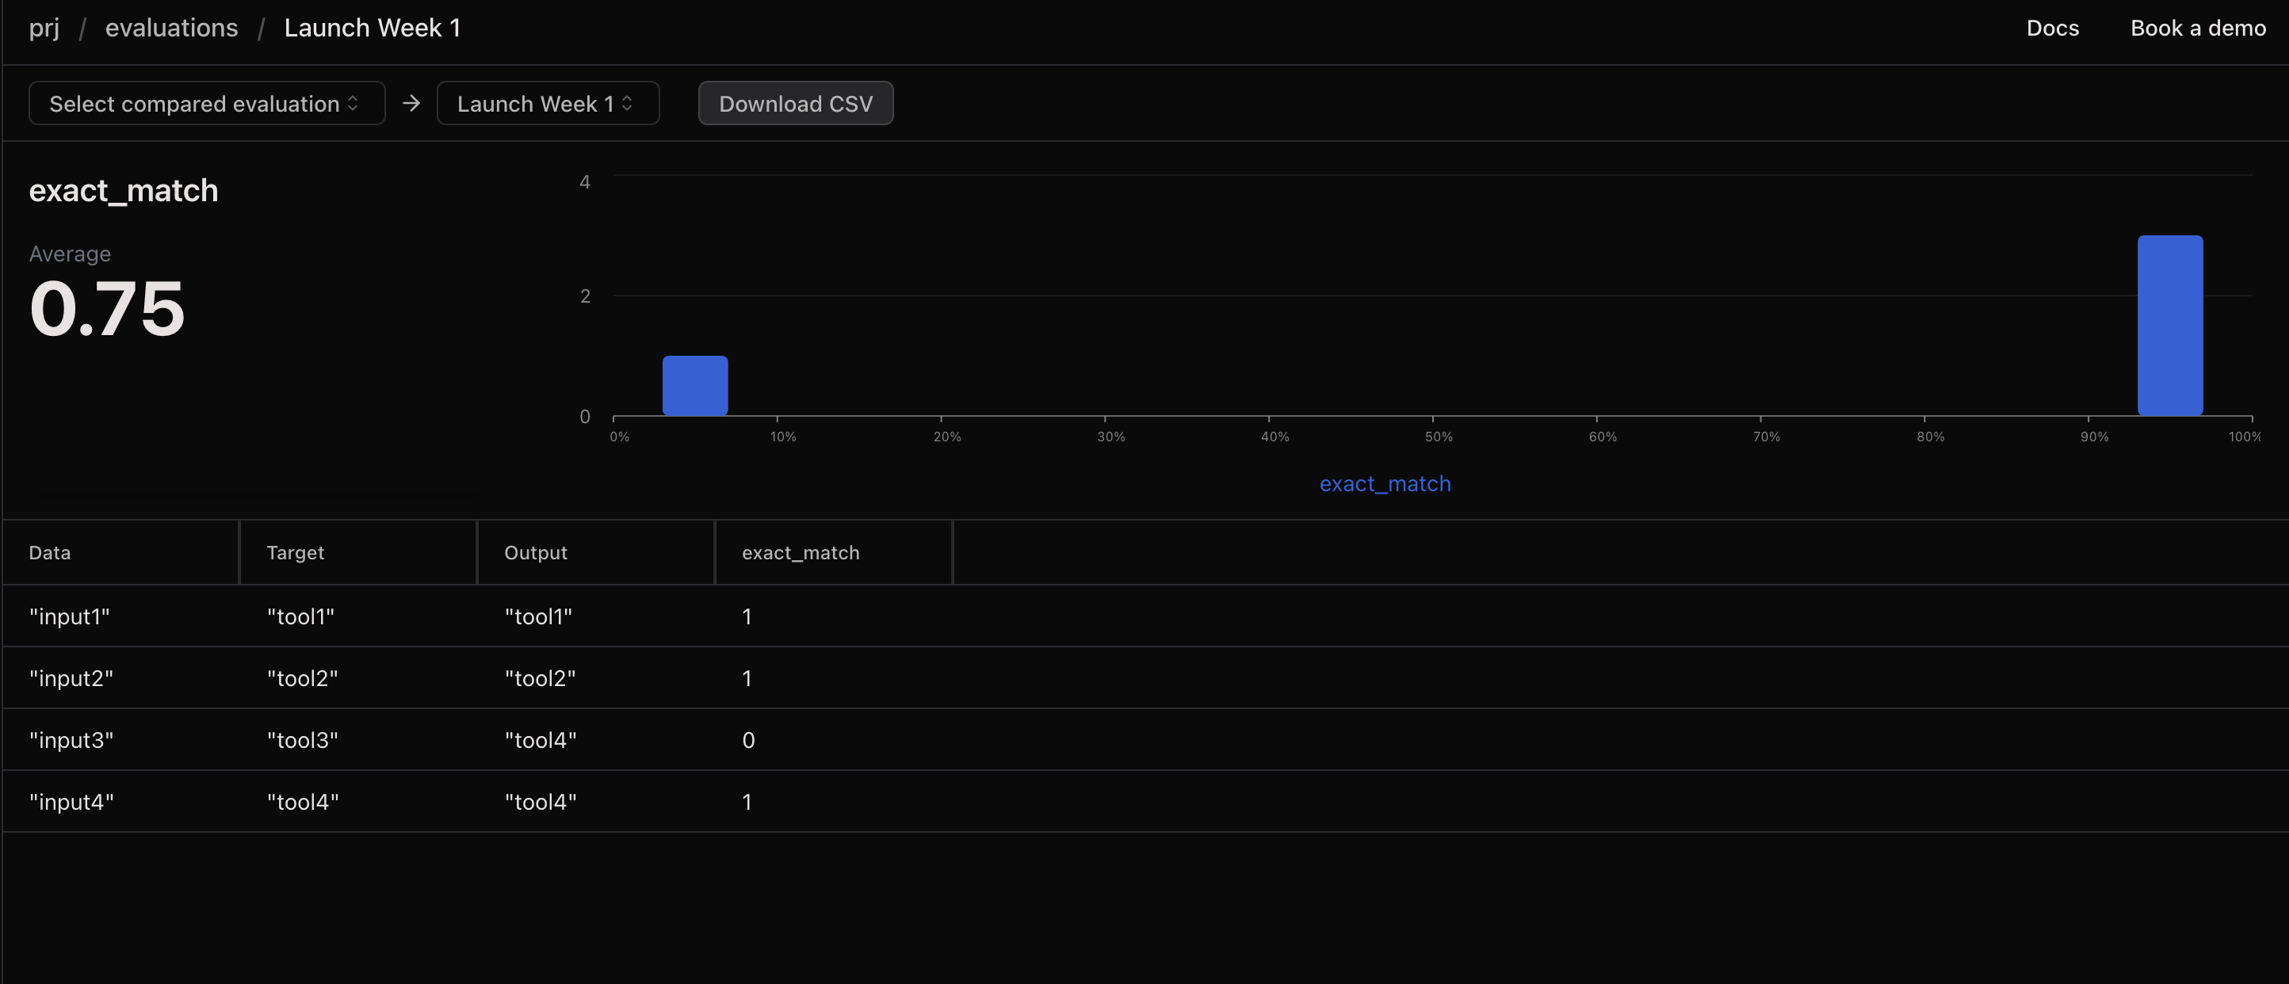The image size is (2289, 984).
Task: Click the exact_match score 0 in input3 row
Action: click(x=748, y=740)
